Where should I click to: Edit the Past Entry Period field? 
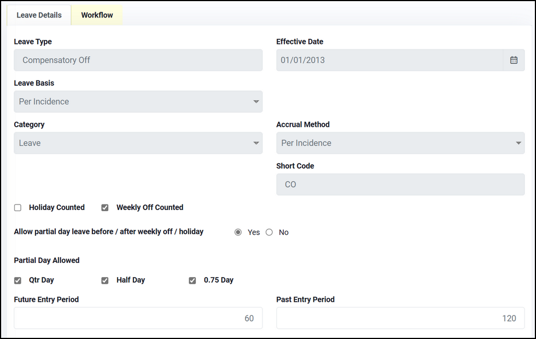click(x=400, y=318)
